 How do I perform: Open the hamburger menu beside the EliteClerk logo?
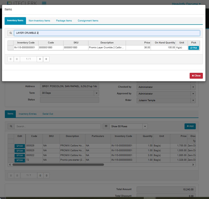point(44,3)
